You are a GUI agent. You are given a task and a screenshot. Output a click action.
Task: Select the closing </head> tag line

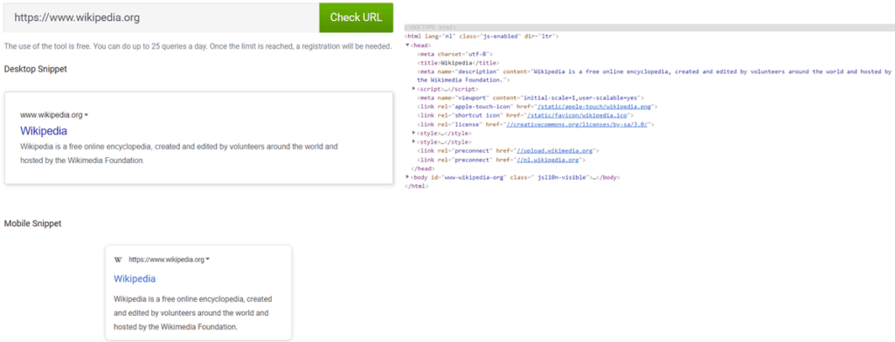pos(422,168)
